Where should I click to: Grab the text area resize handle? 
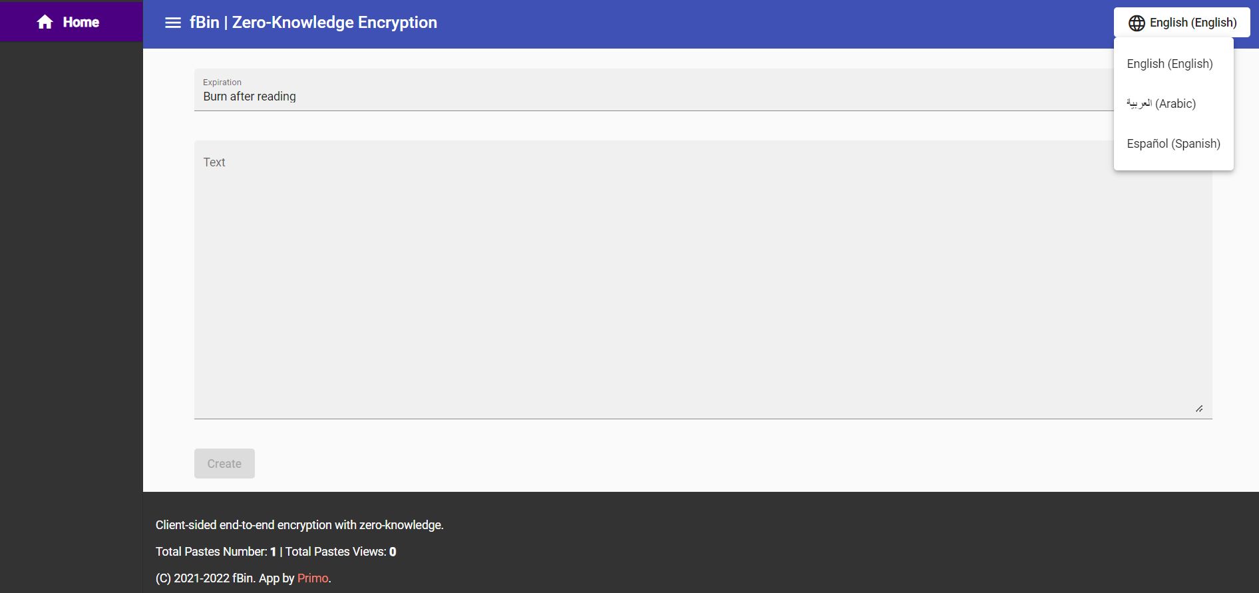click(1199, 409)
